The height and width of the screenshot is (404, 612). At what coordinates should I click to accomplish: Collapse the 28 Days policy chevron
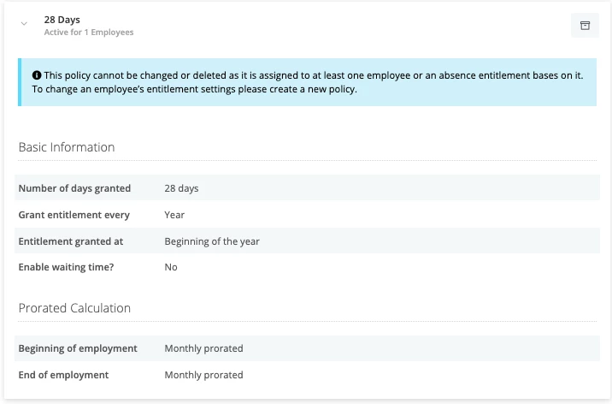[x=24, y=24]
